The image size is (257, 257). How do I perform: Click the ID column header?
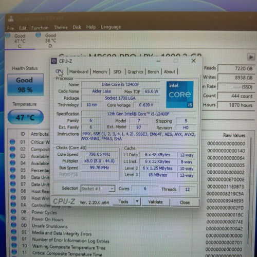(23, 134)
